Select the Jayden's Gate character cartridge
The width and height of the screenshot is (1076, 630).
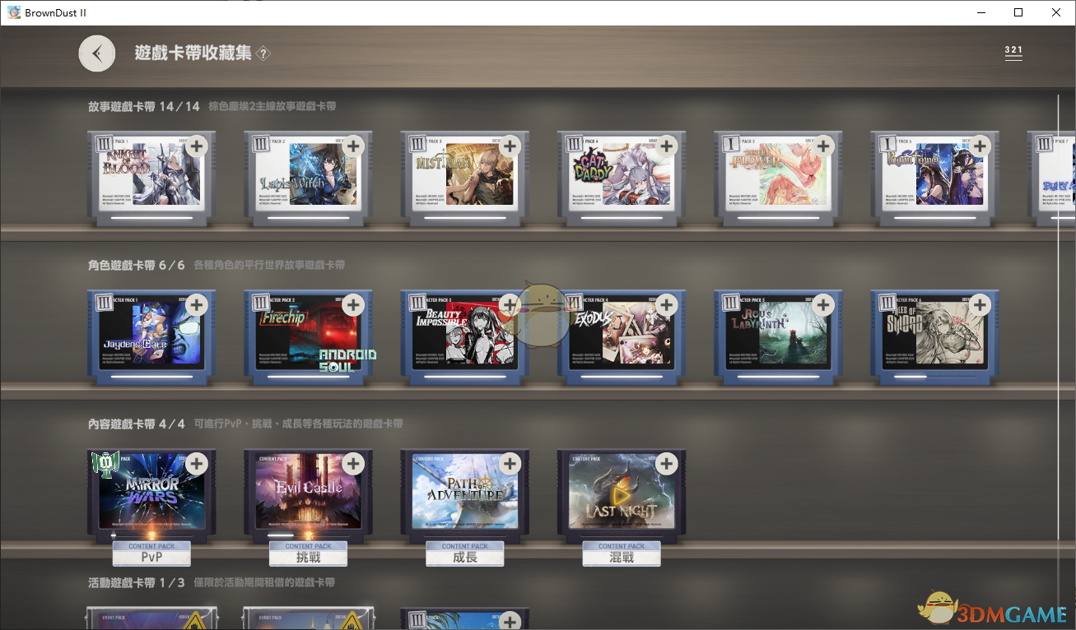pos(151,336)
